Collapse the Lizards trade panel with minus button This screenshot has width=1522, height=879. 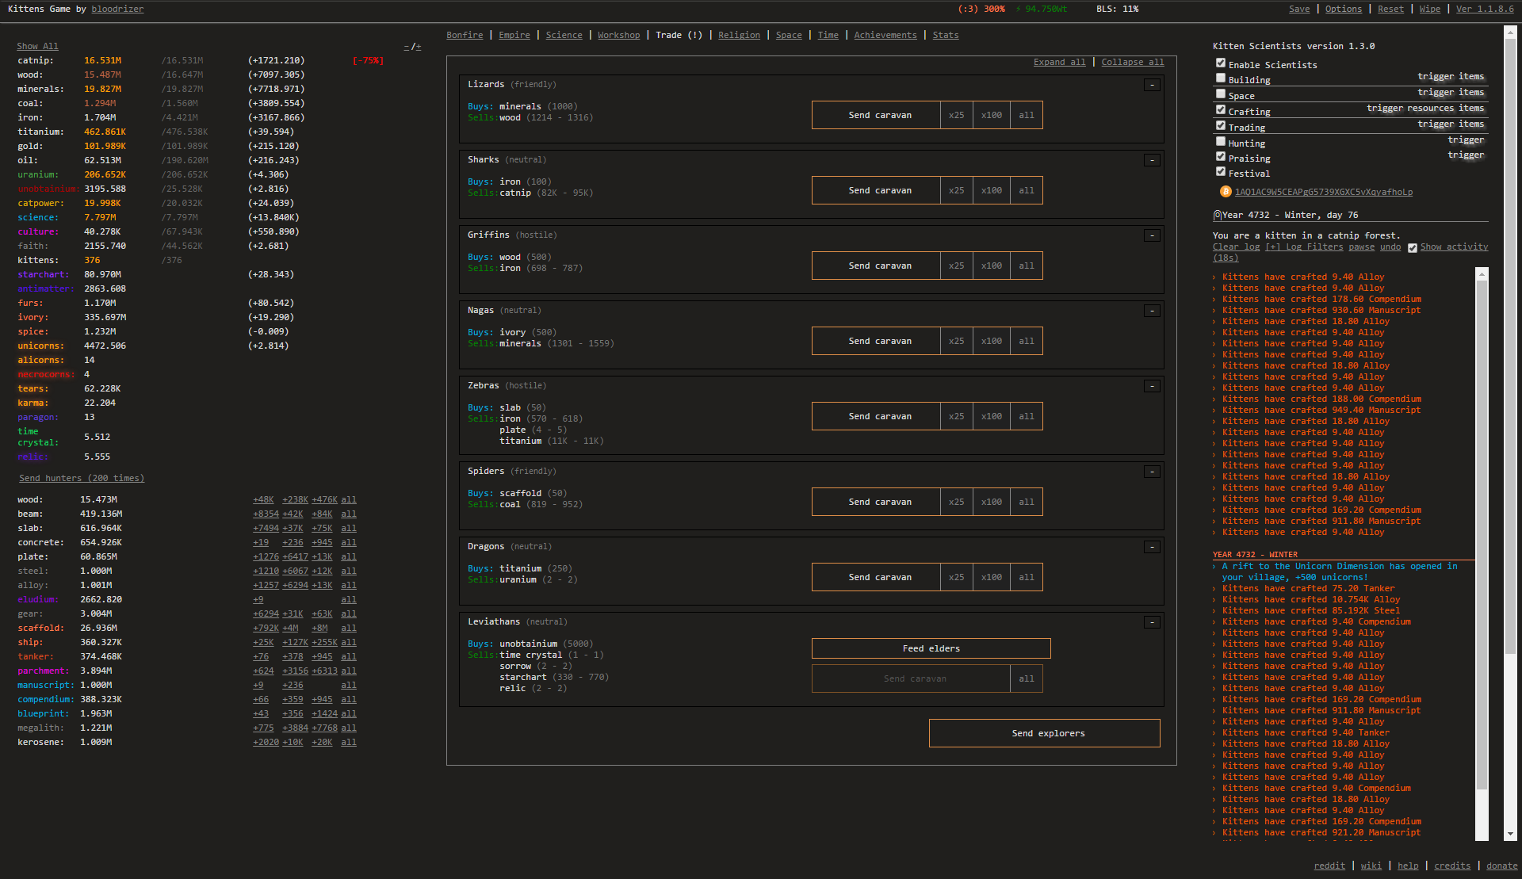click(x=1152, y=85)
